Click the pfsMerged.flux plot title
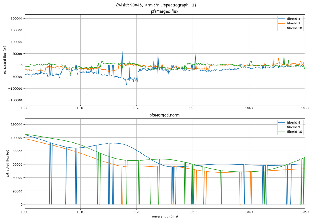The image size is (318, 222). click(165, 11)
